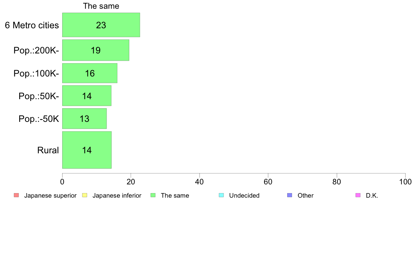Click the magenta D.K. legend swatch
The image size is (415, 257).
click(x=358, y=195)
